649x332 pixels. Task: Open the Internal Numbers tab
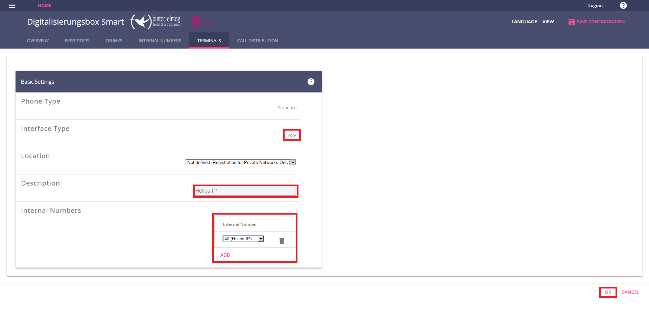coord(160,40)
